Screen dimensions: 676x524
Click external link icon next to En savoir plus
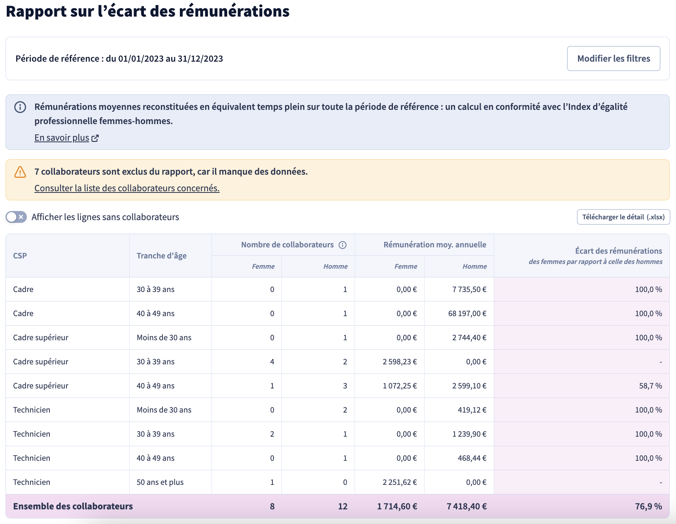coord(95,138)
